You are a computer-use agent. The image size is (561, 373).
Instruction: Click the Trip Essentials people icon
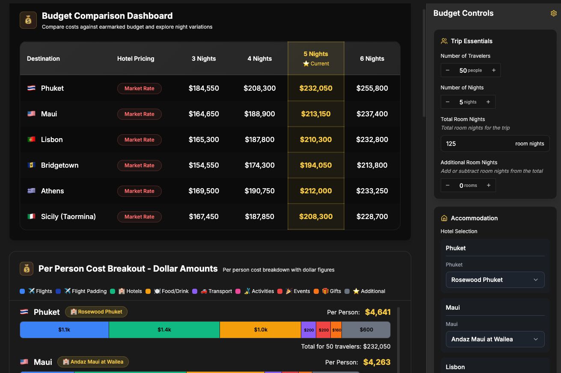[x=444, y=41]
